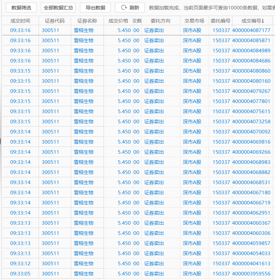Sort by 证券代码 column header
The height and width of the screenshot is (280, 275).
pyautogui.click(x=55, y=21)
